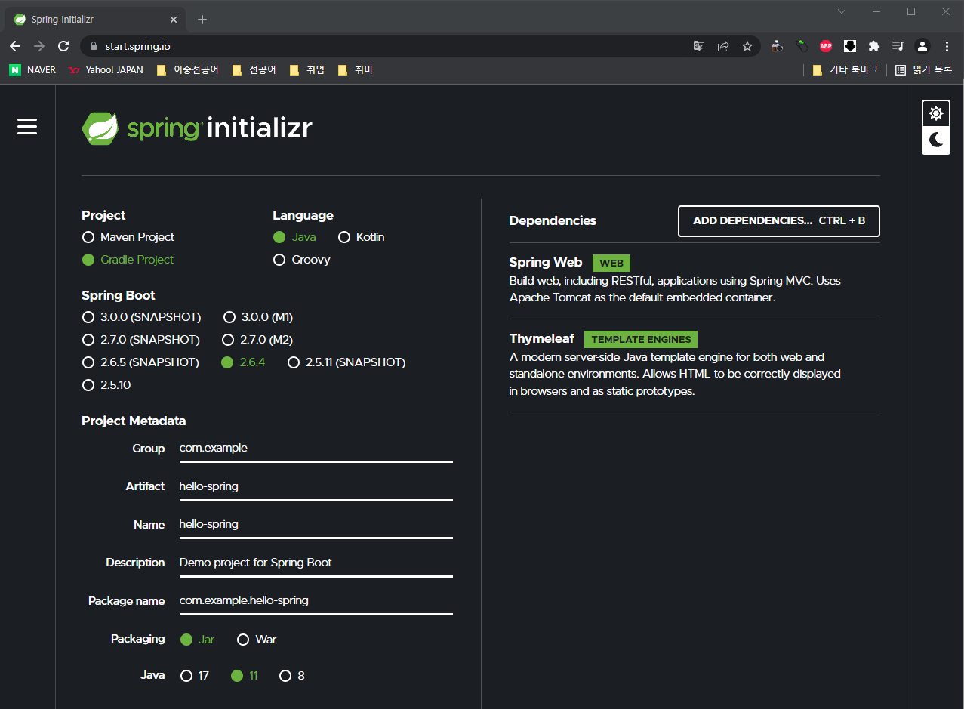Select War packaging option
964x709 pixels.
point(257,640)
